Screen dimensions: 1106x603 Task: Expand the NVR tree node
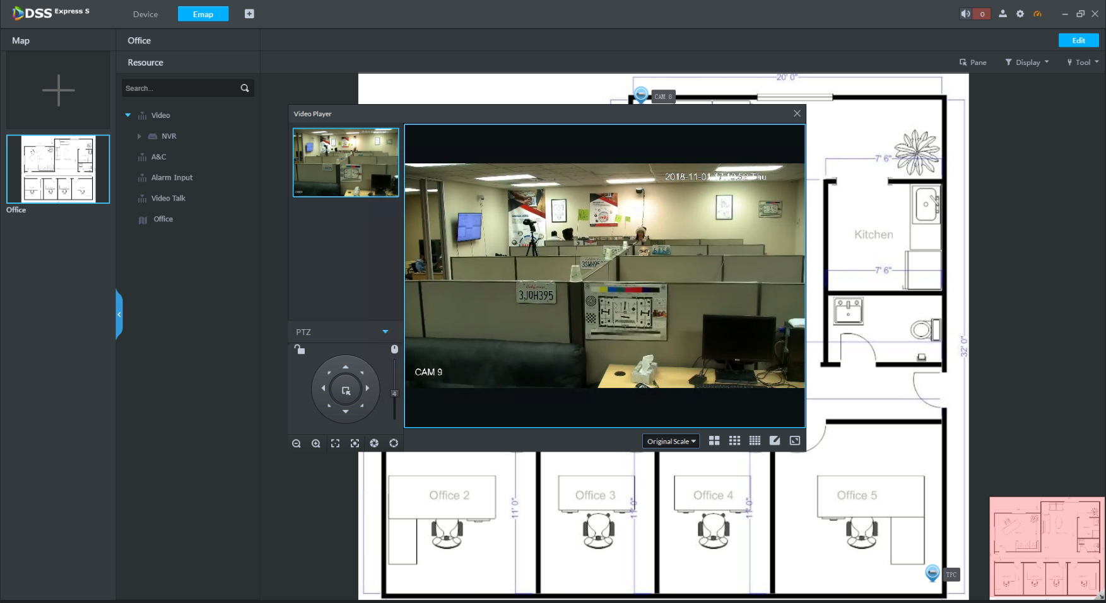139,136
